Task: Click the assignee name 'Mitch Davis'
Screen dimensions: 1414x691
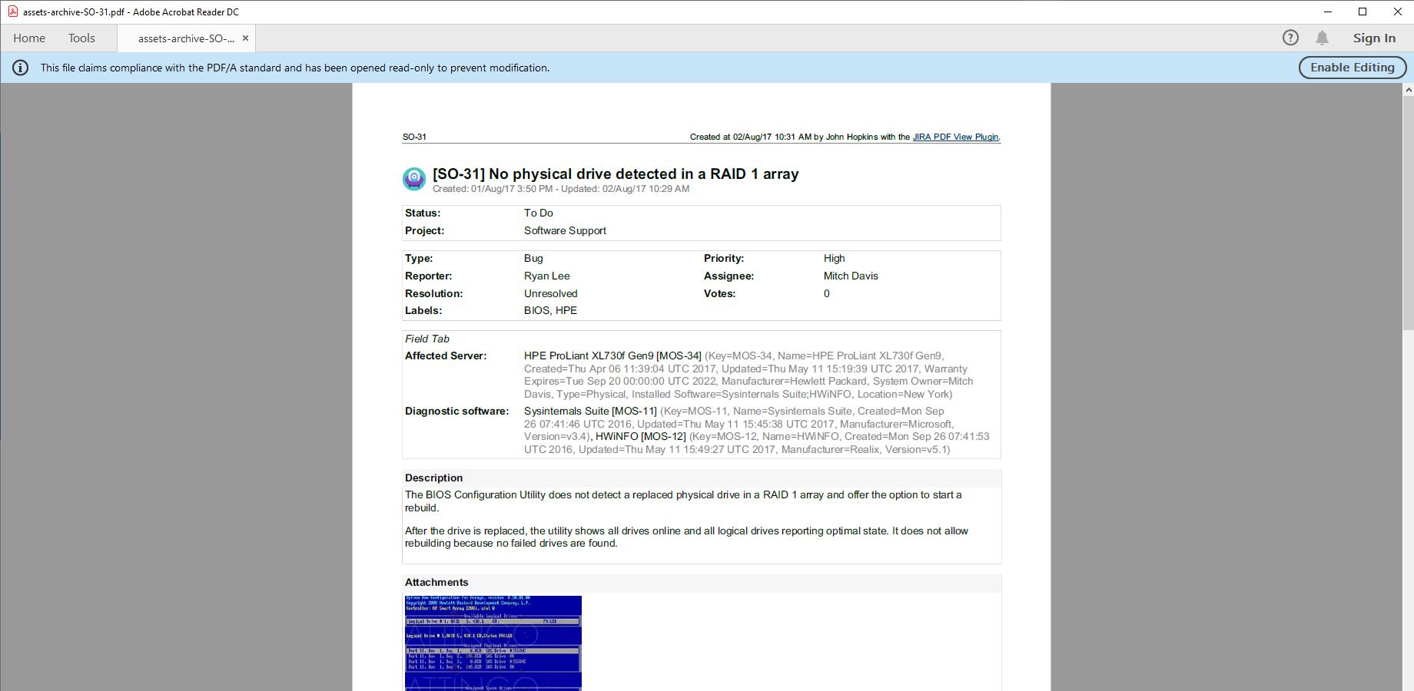Action: coord(851,276)
